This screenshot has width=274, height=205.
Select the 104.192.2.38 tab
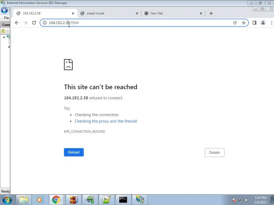pyautogui.click(x=45, y=13)
